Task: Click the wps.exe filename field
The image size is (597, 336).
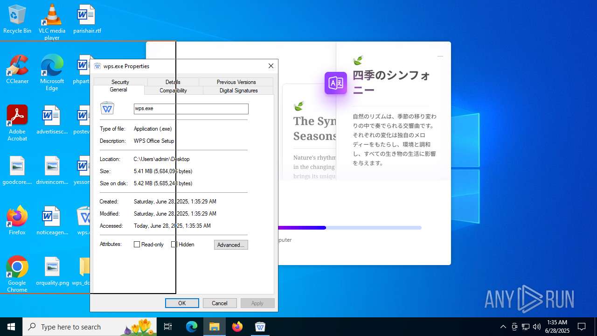Action: coord(191,109)
